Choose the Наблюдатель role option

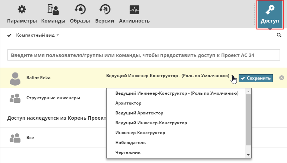[x=131, y=143]
